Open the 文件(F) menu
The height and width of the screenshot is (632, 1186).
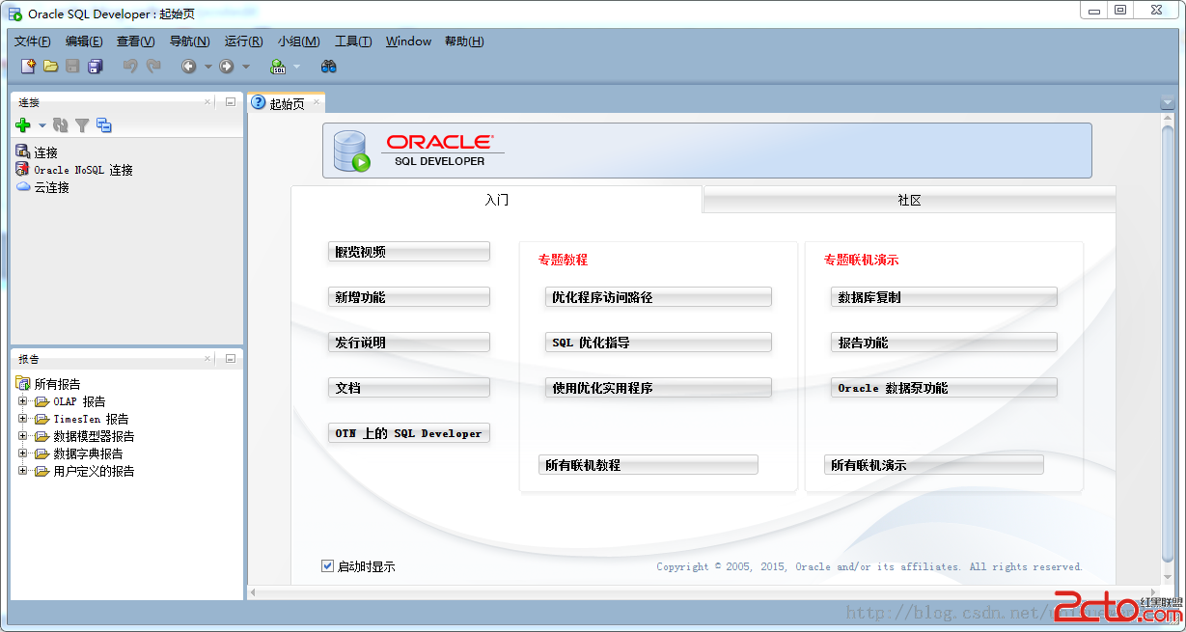33,41
